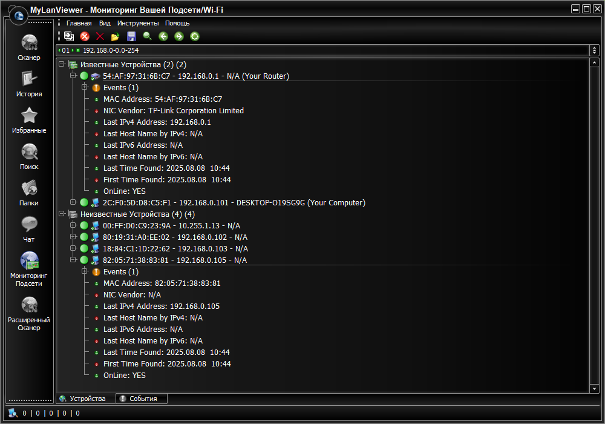This screenshot has height=424, width=605.
Task: Collapse the 82:05:71:38:83:81 device node
Action: pyautogui.click(x=73, y=259)
